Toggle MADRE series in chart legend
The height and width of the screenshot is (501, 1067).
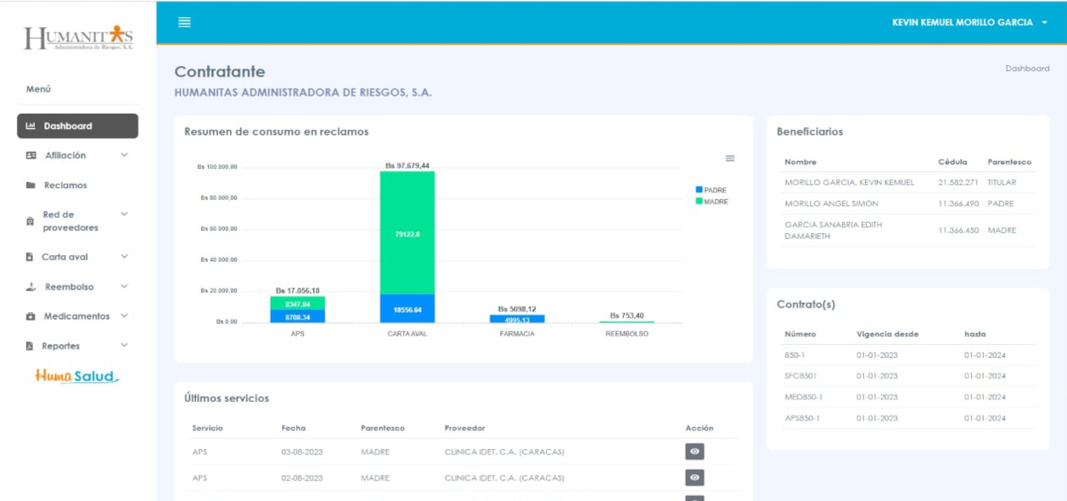[x=711, y=201]
